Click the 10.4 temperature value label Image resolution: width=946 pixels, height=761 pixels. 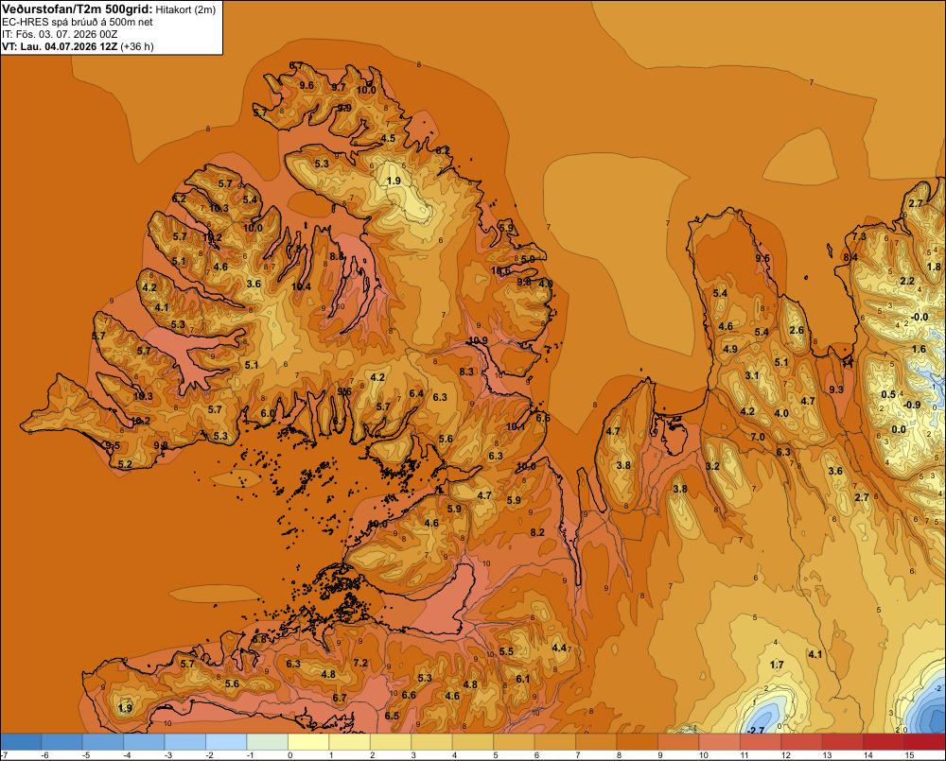click(x=301, y=286)
